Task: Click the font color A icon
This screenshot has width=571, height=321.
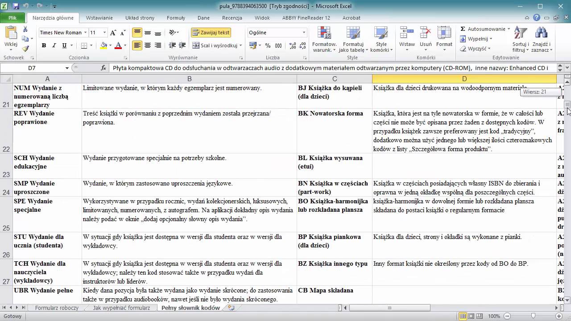Action: (118, 45)
